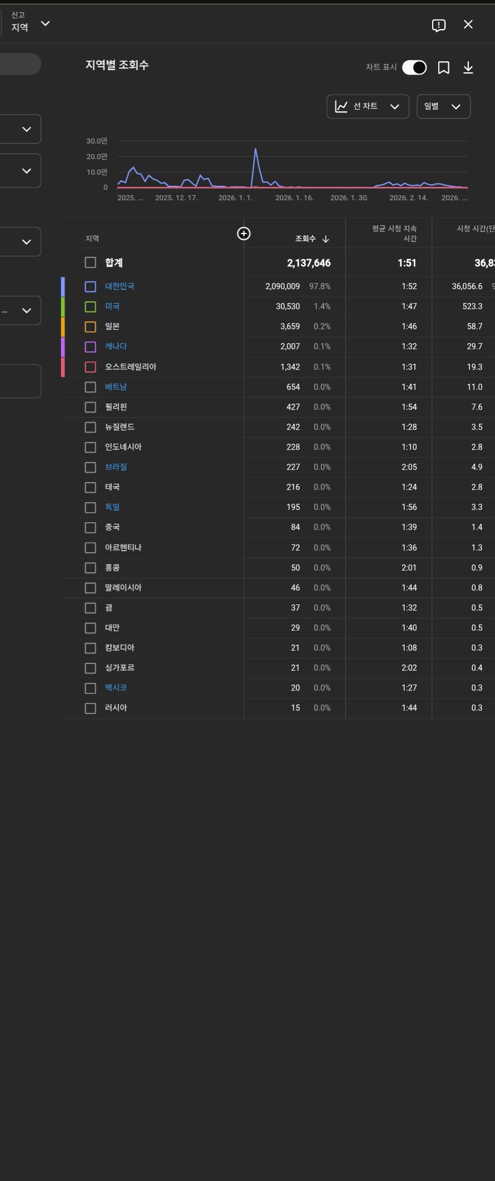Screen dimensions: 495x1181
Task: Open the 미국 region link
Action: pyautogui.click(x=112, y=306)
